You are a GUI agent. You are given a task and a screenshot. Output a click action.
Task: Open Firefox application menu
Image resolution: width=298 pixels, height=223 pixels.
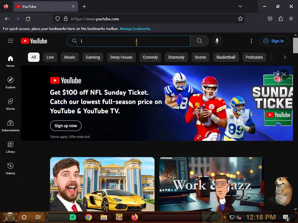click(x=291, y=19)
